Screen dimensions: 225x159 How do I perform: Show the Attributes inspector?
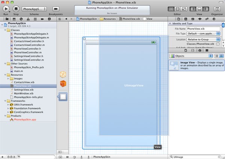pos(200,19)
